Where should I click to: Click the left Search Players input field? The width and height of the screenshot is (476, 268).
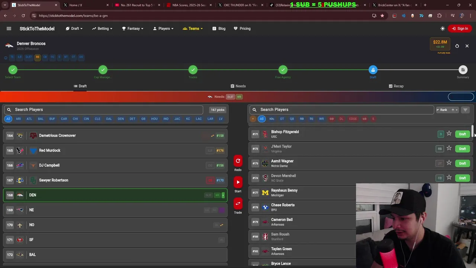tap(103, 109)
